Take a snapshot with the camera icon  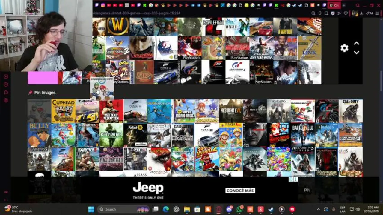326,13
